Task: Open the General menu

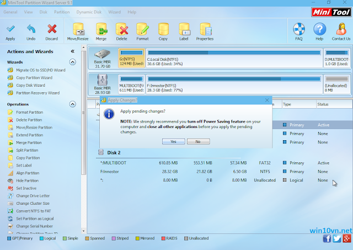Action: 10,12
